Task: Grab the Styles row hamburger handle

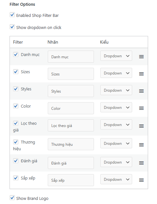Action: (x=141, y=91)
